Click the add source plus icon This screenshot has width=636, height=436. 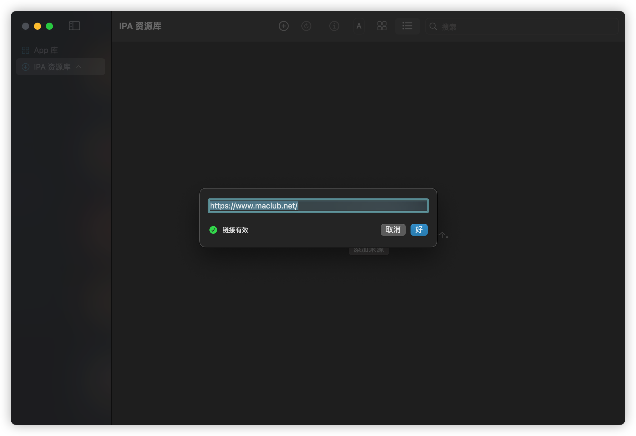tap(283, 26)
